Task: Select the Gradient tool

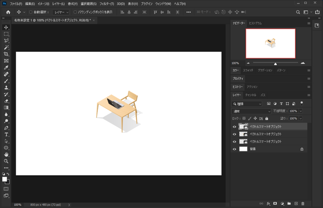Action: (6, 108)
